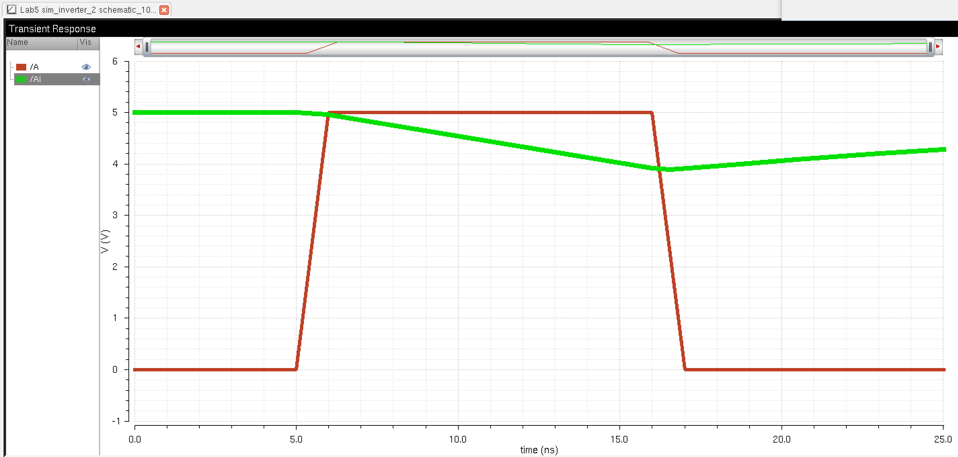Click the time (ns) x-axis label
This screenshot has height=457, width=958.
539,450
